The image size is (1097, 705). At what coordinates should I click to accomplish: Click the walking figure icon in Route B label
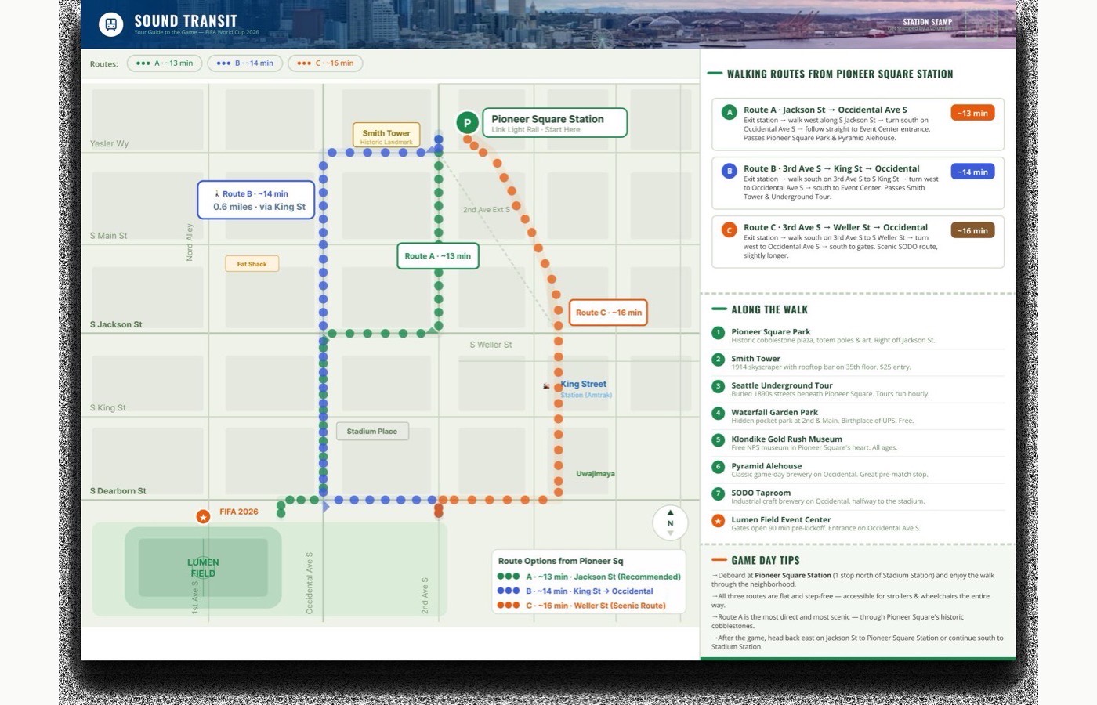[x=217, y=193]
